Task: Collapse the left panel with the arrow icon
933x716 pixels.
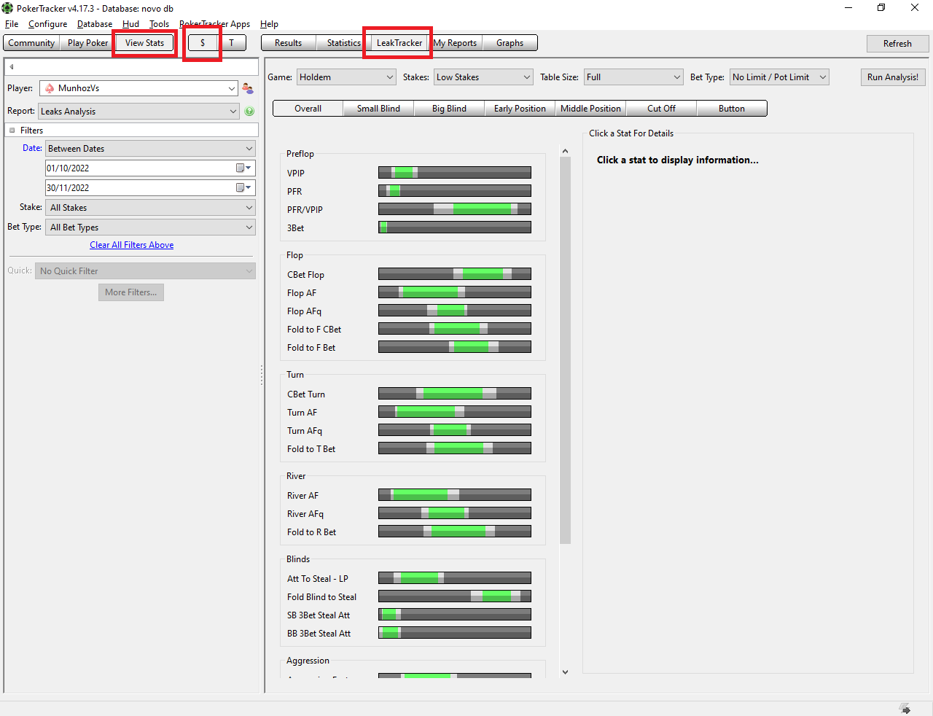Action: 12,66
